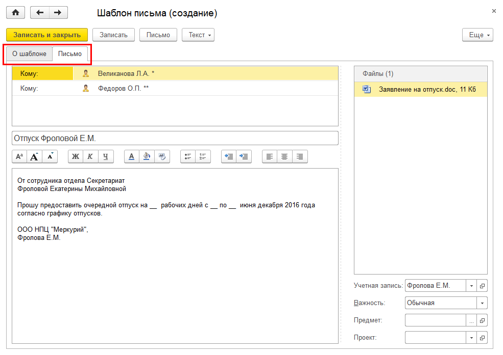The height and width of the screenshot is (355, 503).
Task: Open the Текст dropdown menu
Action: click(198, 35)
